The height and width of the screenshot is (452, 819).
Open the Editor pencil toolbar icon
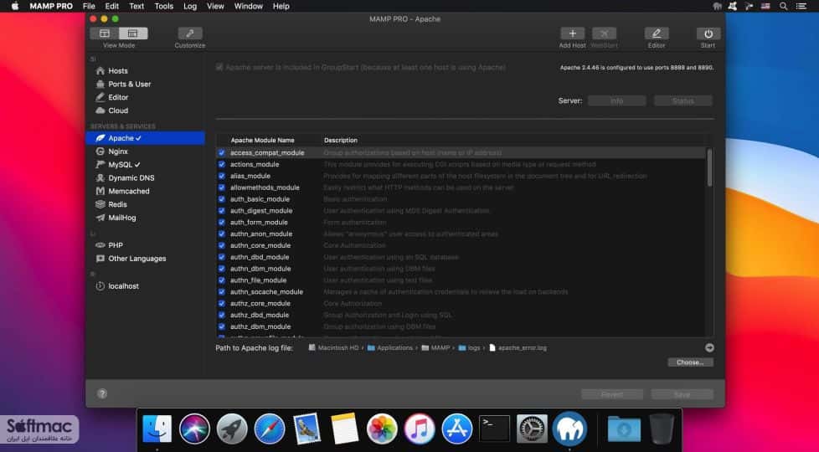click(657, 33)
